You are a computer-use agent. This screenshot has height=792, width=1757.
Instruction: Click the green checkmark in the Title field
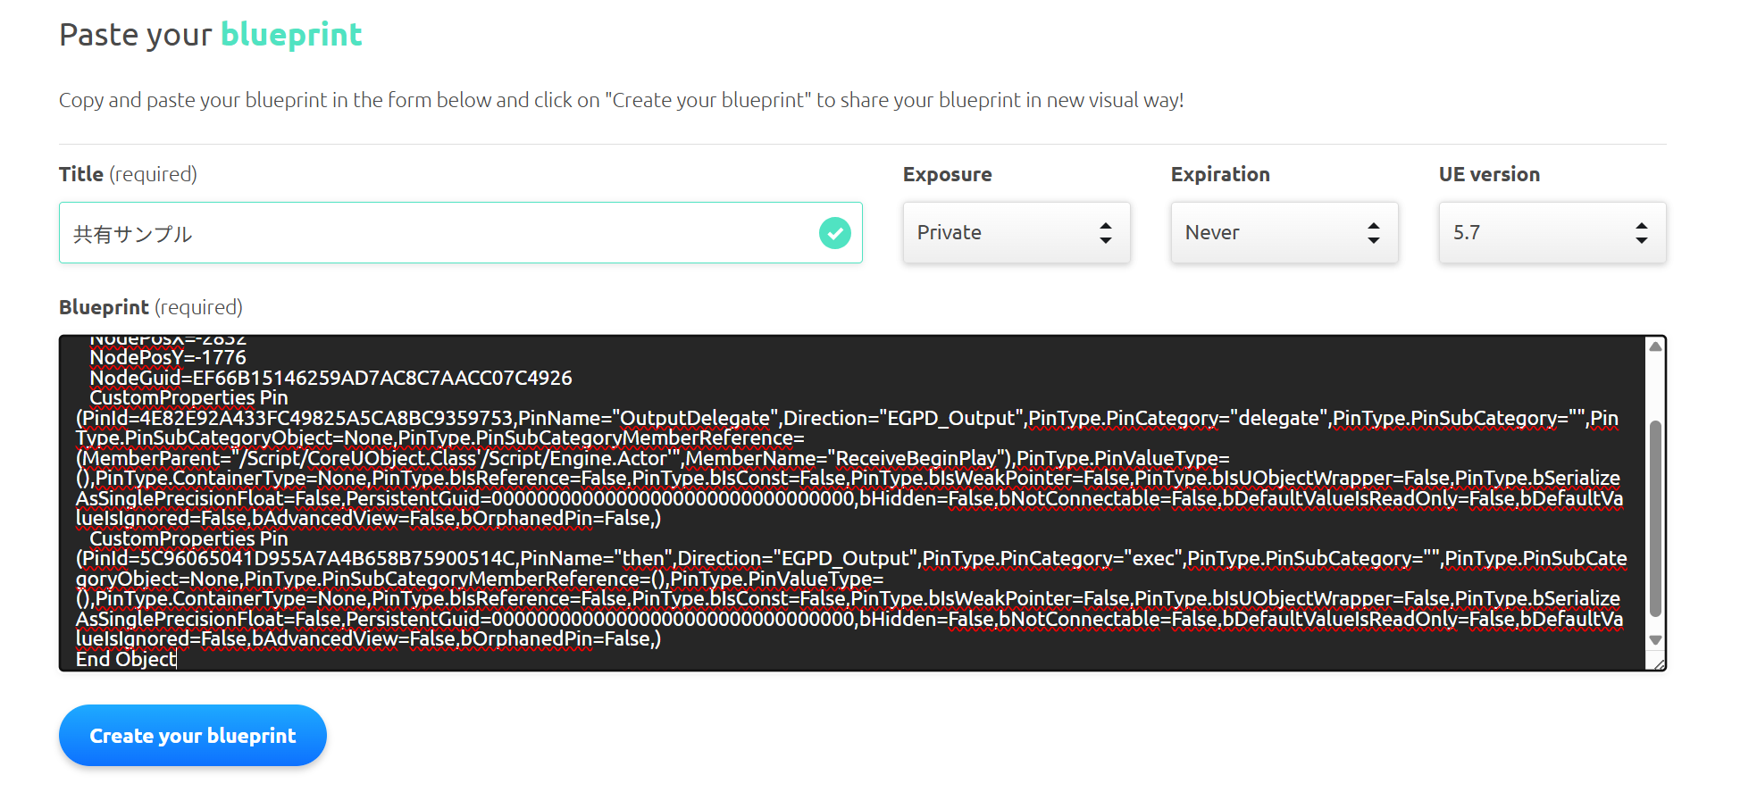(x=834, y=233)
